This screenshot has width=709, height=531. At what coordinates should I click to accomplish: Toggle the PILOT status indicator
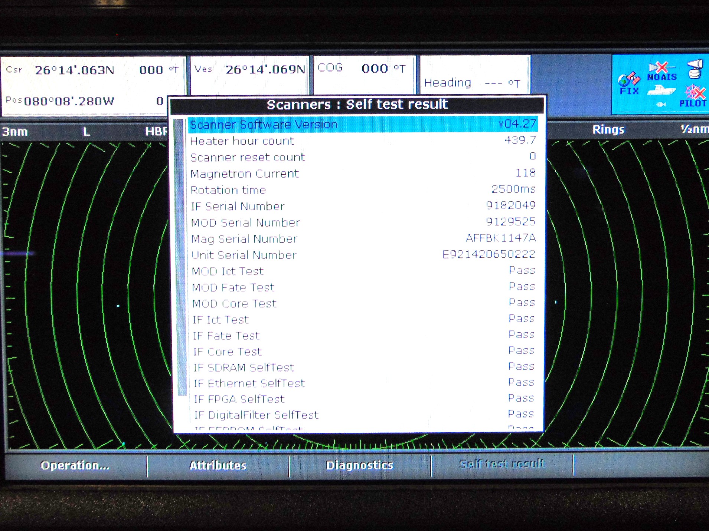pos(695,96)
